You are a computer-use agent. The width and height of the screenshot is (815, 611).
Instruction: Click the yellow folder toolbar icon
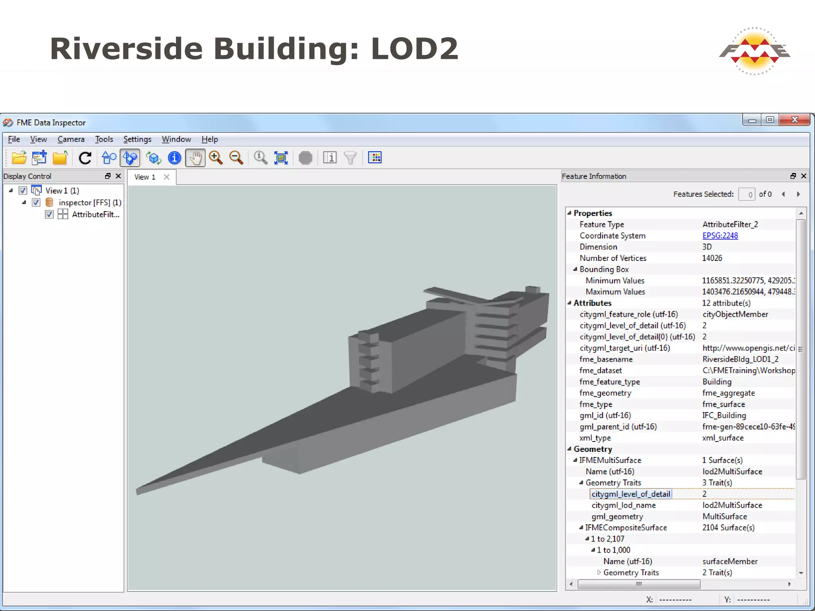[x=60, y=158]
